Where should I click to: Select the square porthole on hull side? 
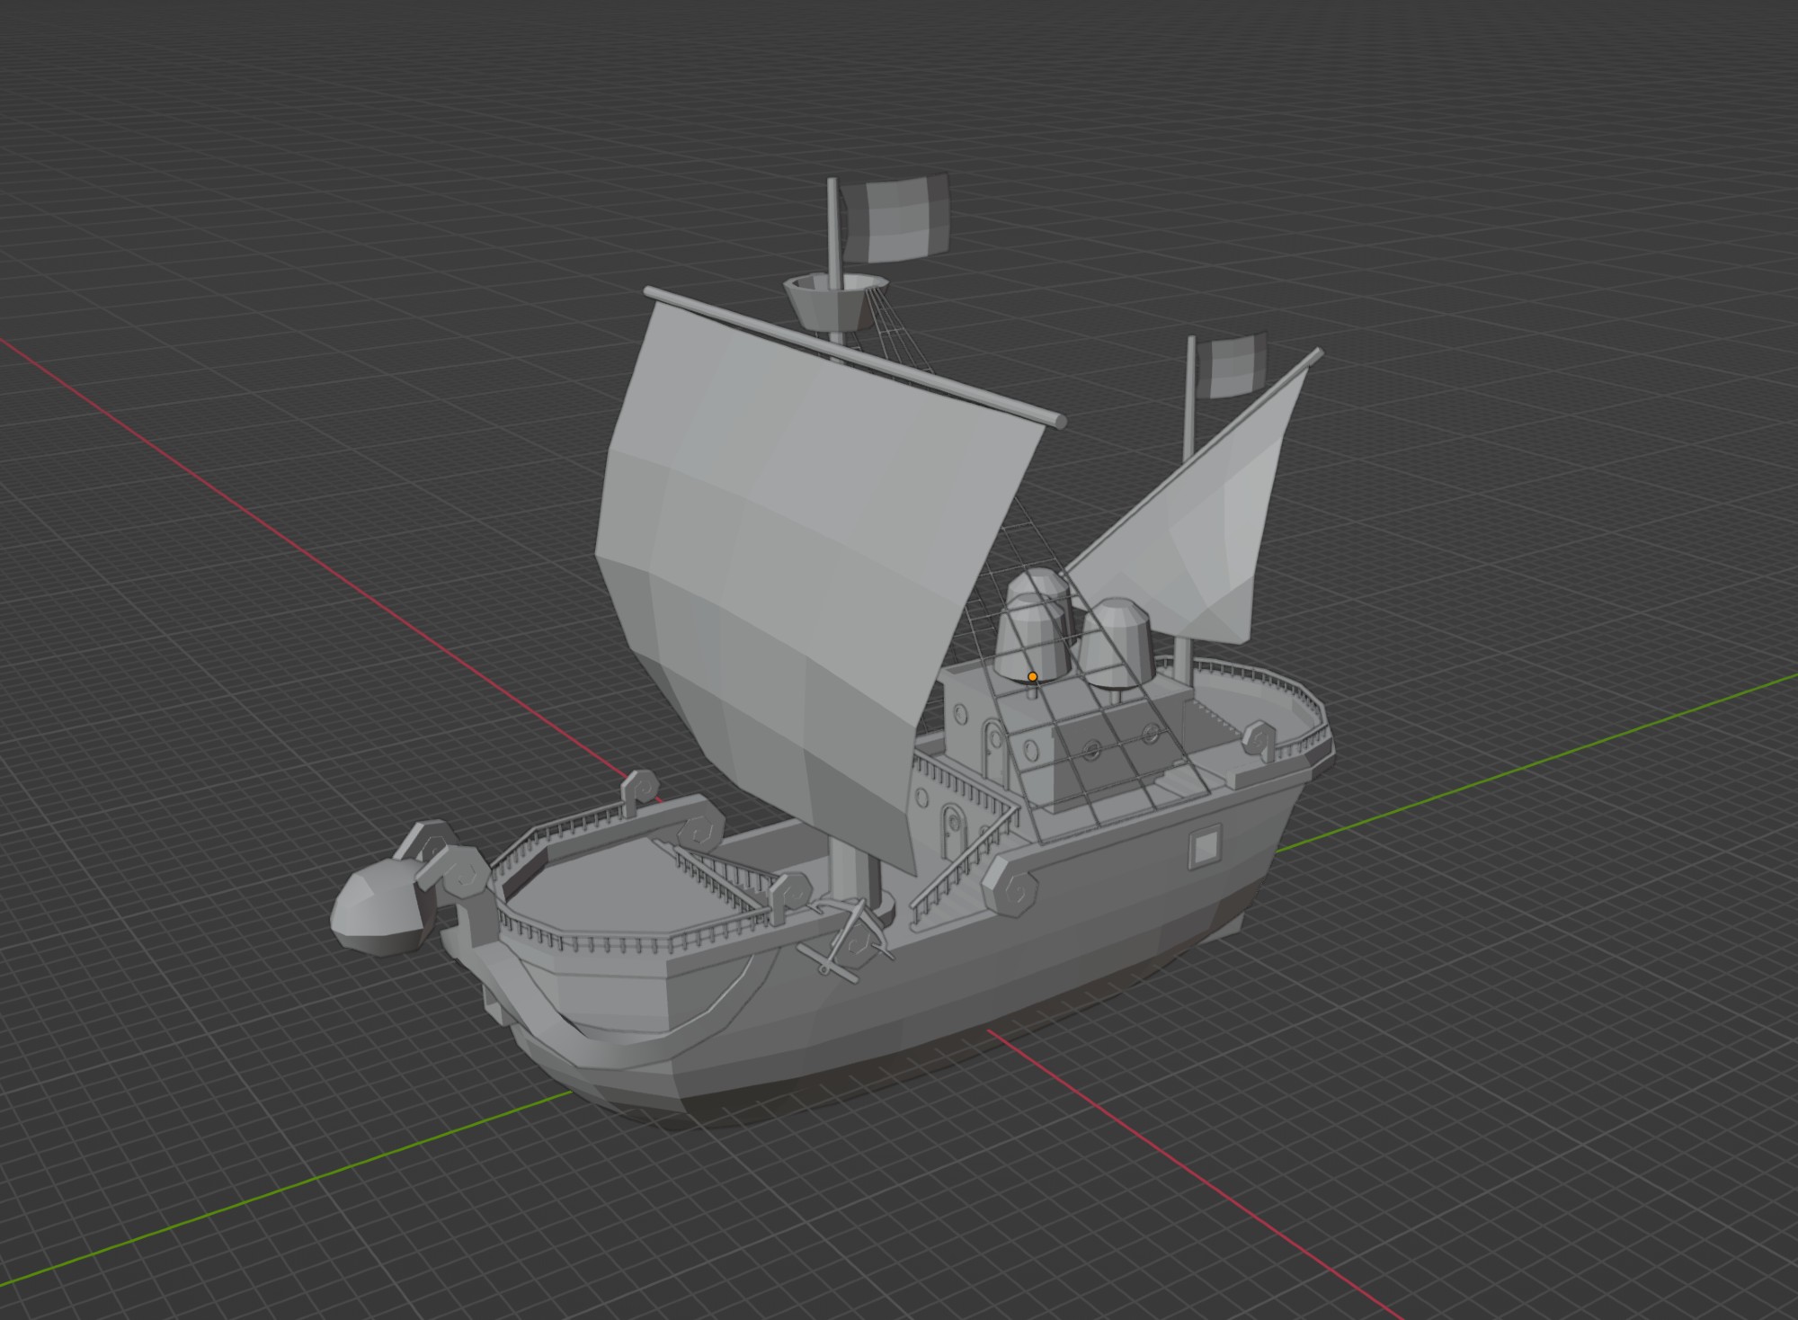[1204, 846]
